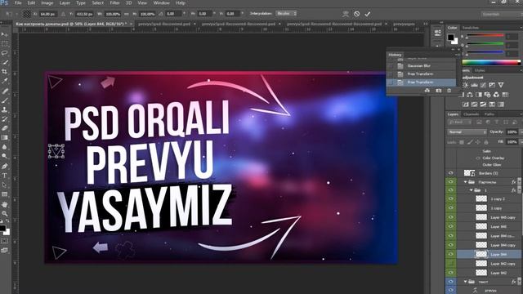523x294 pixels.
Task: Select the Eyedropper tool
Action: tap(5, 81)
